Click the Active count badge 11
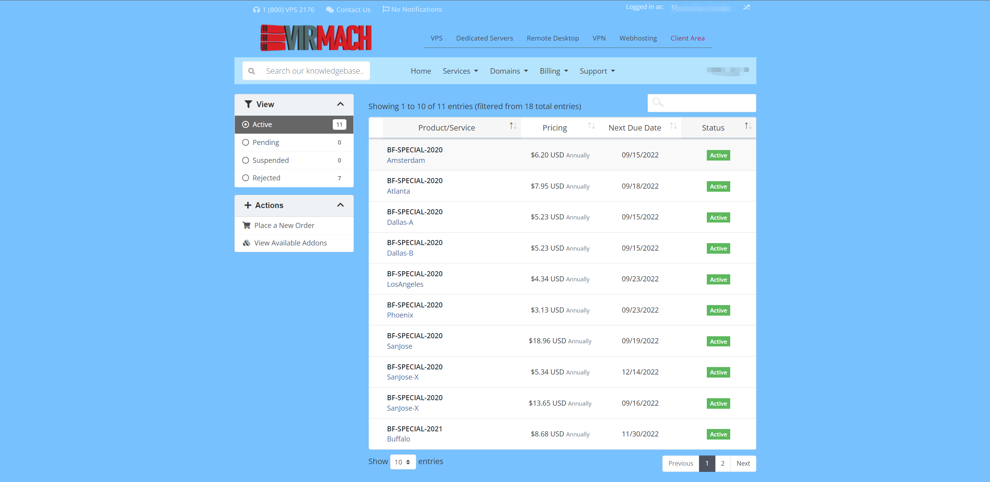Viewport: 990px width, 482px height. pyautogui.click(x=339, y=124)
